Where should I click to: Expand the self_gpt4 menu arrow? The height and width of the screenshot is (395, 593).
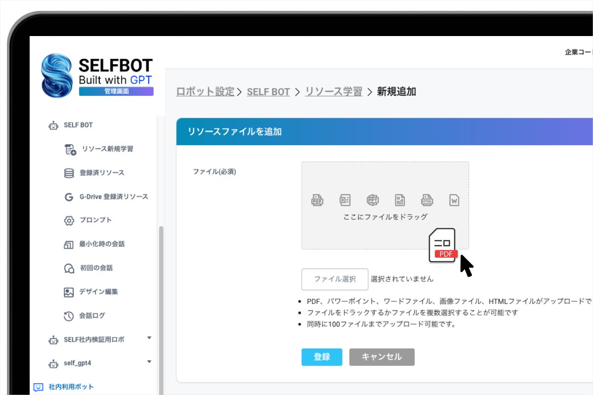149,362
